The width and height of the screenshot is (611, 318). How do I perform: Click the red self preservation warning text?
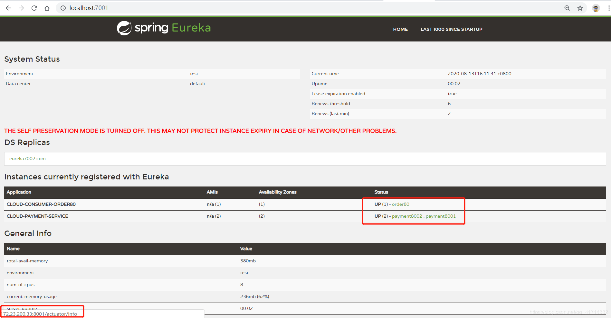(200, 131)
